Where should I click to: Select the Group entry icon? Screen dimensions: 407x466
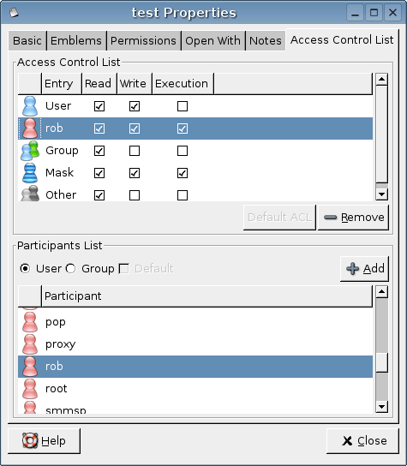tap(30, 151)
